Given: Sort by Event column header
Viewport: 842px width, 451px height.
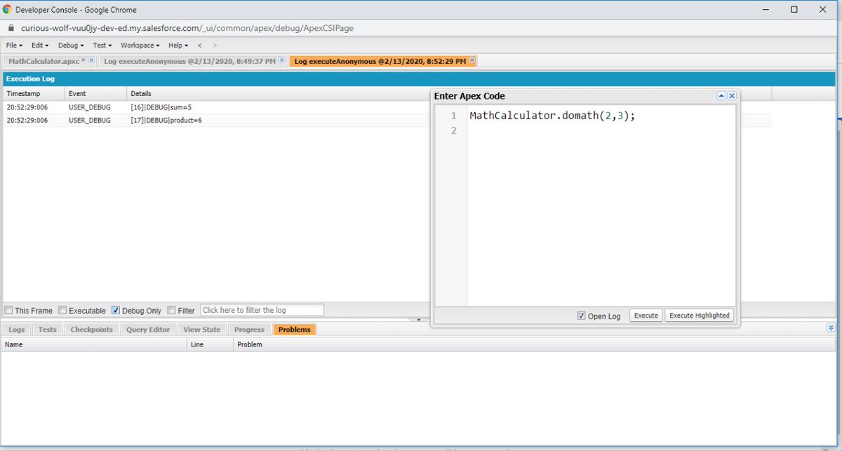Looking at the screenshot, I should (95, 93).
